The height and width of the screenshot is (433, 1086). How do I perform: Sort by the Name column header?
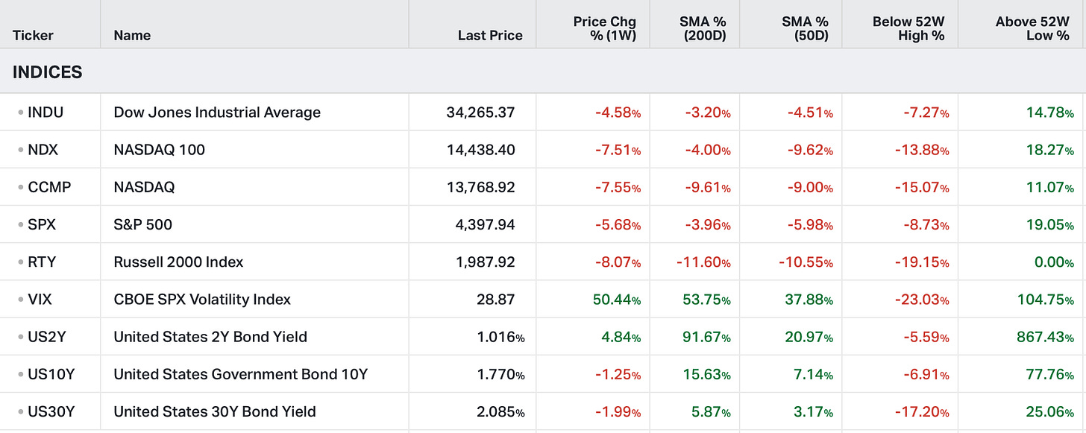[132, 35]
